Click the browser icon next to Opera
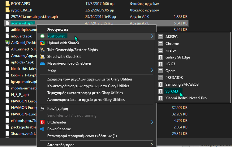The height and width of the screenshot is (147, 232). 161,71
